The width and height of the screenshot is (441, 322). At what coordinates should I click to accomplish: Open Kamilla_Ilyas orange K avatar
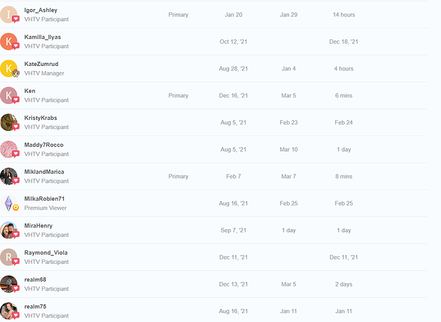9,42
